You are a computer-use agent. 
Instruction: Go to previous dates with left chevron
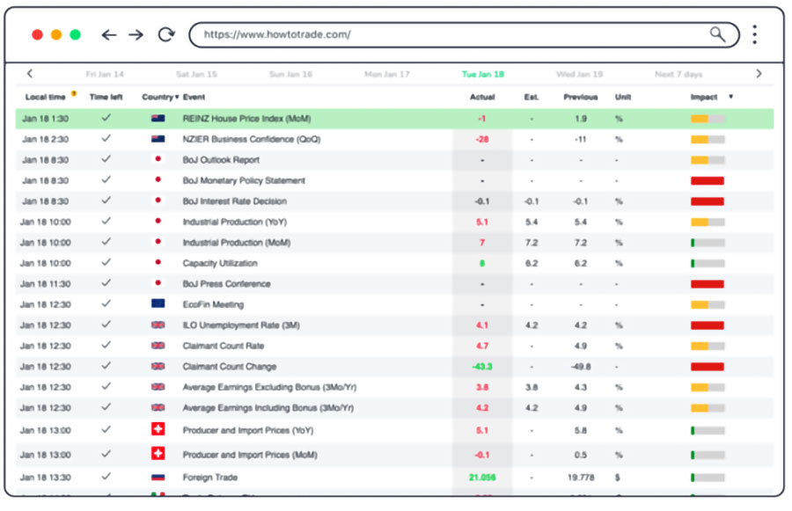click(x=30, y=74)
